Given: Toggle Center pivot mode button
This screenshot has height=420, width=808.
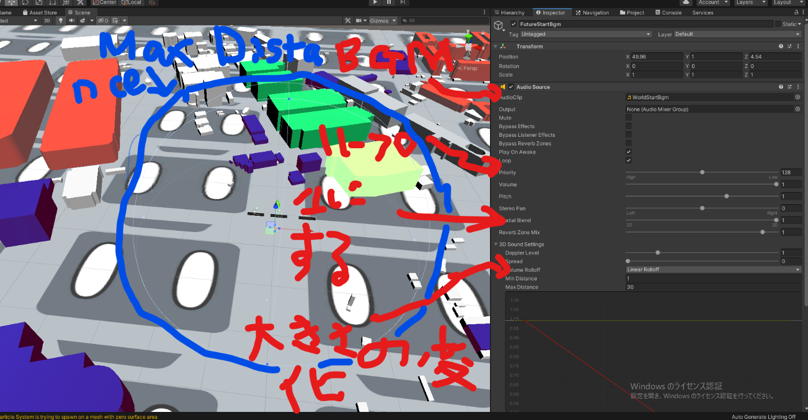Looking at the screenshot, I should point(103,2).
